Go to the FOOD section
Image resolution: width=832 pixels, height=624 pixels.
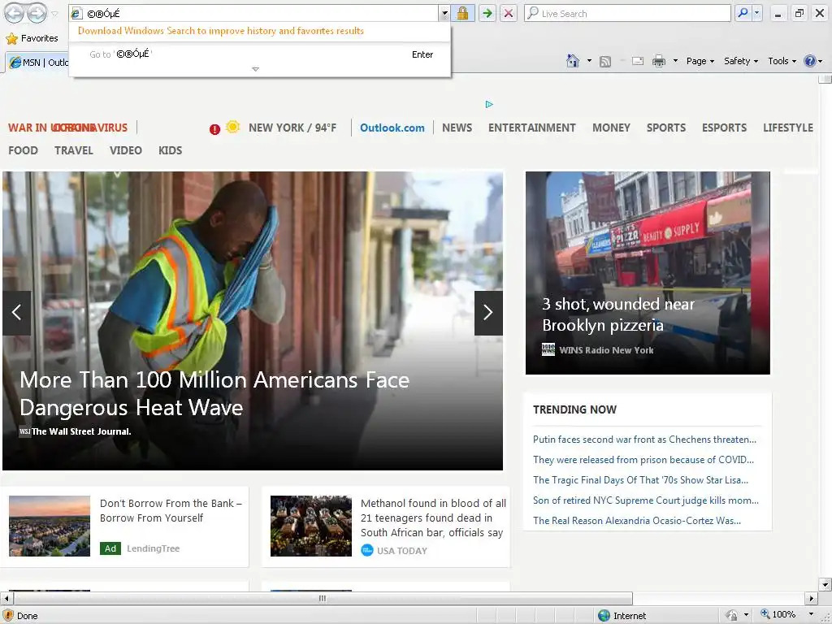coord(23,150)
